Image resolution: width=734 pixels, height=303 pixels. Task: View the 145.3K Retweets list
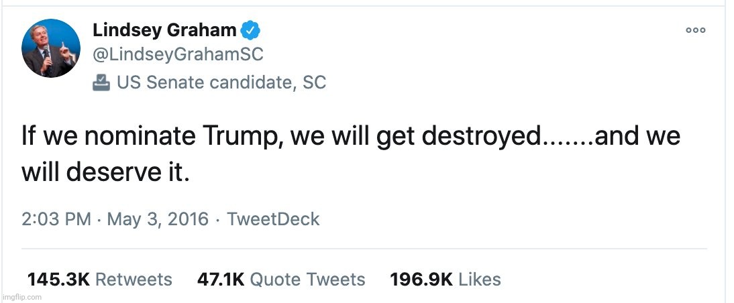[x=99, y=280]
